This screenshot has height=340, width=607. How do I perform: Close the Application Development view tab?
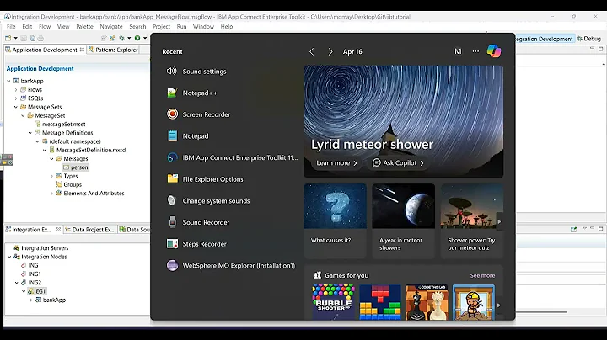[x=82, y=50]
